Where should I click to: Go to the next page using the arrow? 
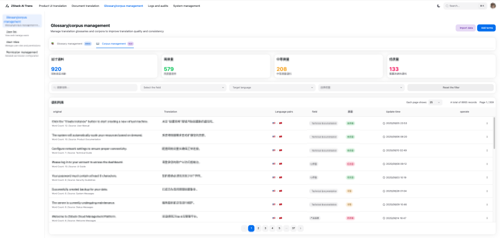[x=301, y=228]
